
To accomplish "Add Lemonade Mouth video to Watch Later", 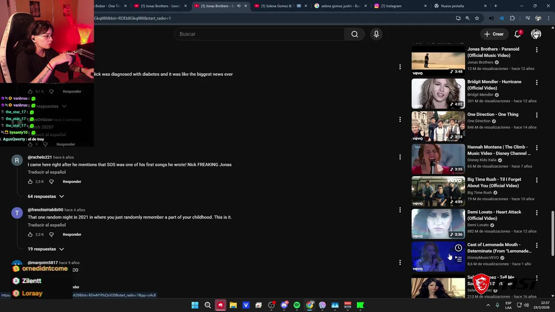I will 458,248.
